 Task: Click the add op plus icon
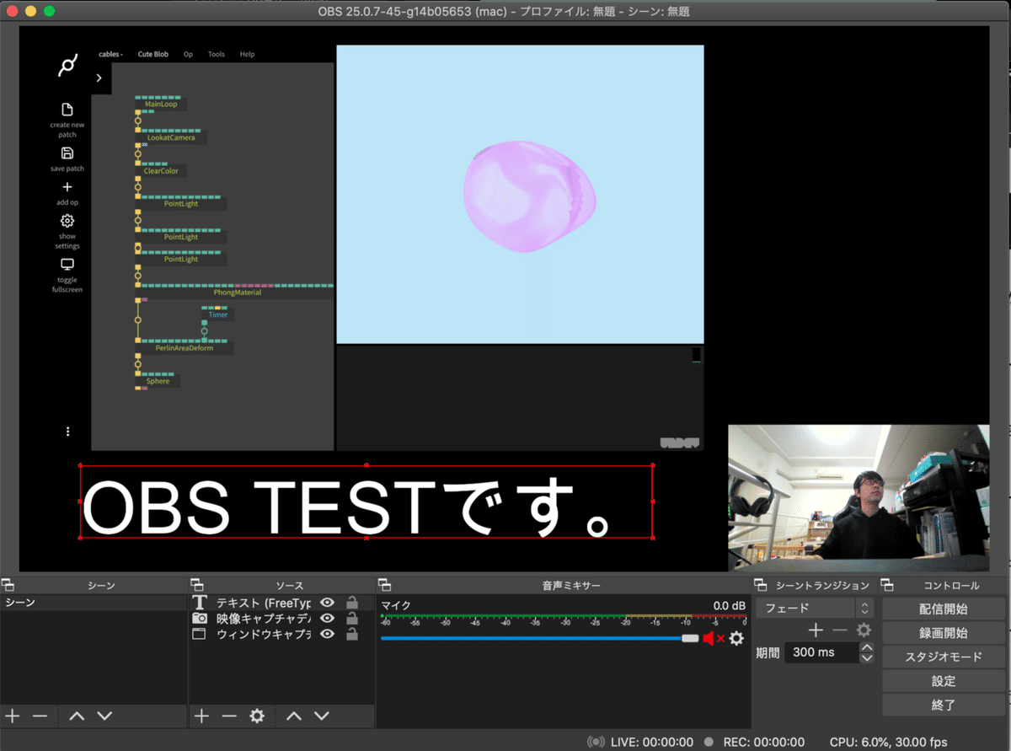tap(67, 187)
